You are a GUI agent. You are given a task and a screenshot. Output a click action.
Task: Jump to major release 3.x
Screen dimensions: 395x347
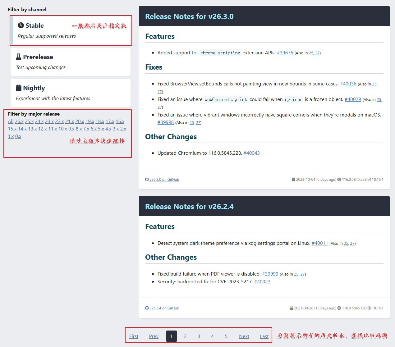[x=116, y=129]
